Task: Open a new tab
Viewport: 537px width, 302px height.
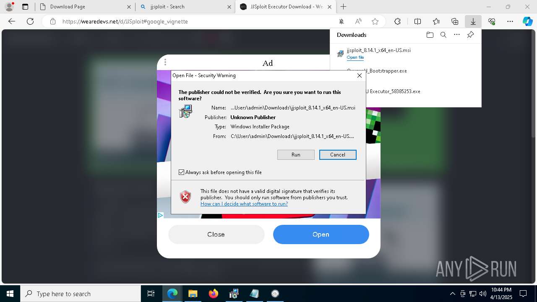Action: 344,7
